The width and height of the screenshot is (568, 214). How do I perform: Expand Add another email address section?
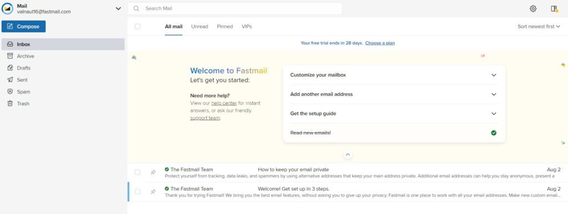(x=394, y=94)
